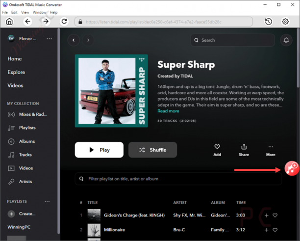Select the Millionaire track title
Viewport: 300px width, 241px height.
(x=114, y=230)
